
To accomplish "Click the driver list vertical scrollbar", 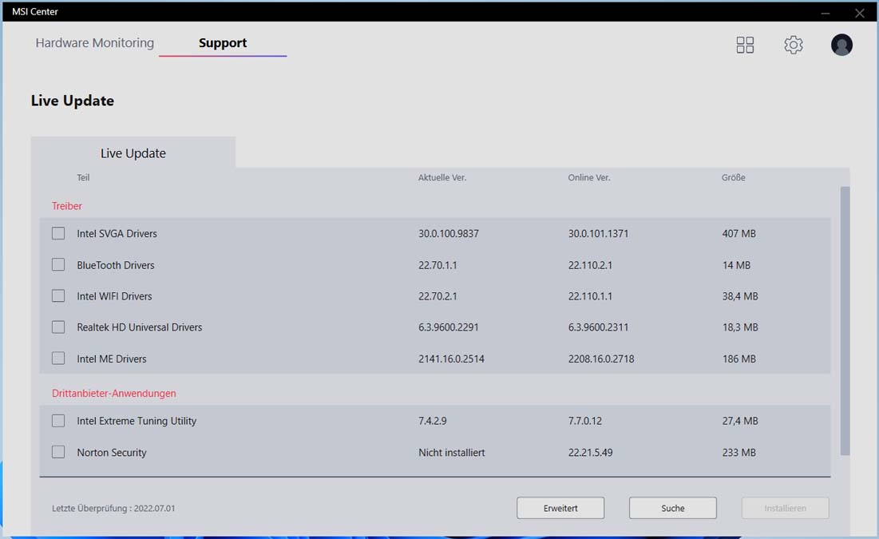I will (845, 321).
